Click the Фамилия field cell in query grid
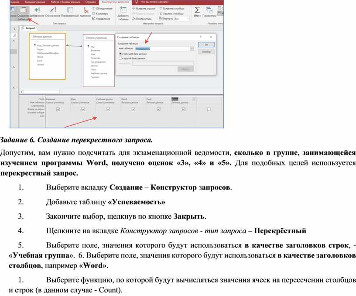The image size is (356, 296). (x=58, y=99)
